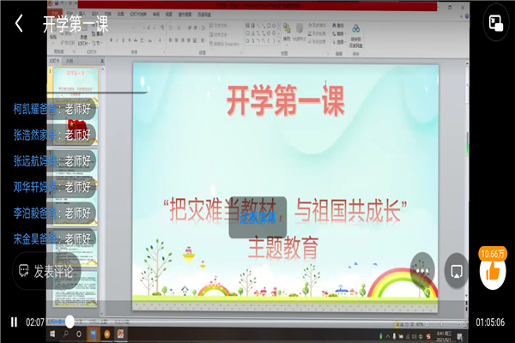
Task: Toggle the comment bullet display button
Action: 457,271
